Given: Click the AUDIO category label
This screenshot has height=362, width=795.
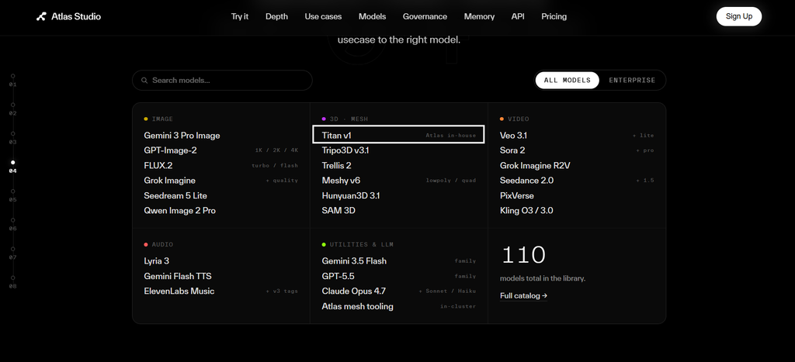Looking at the screenshot, I should [x=162, y=244].
